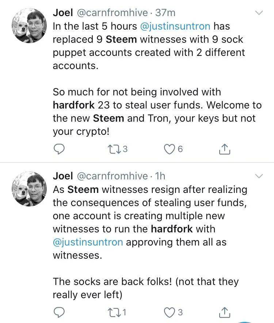Open the reply icon on the second tweet
The width and height of the screenshot is (274, 323).
coord(60,312)
